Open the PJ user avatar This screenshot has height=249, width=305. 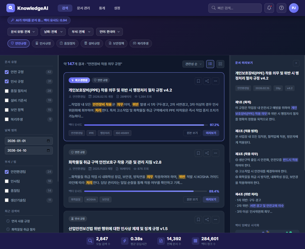(294, 8)
